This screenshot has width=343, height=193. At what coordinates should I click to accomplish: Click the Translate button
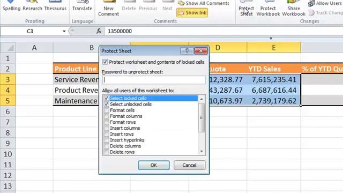tap(82, 6)
